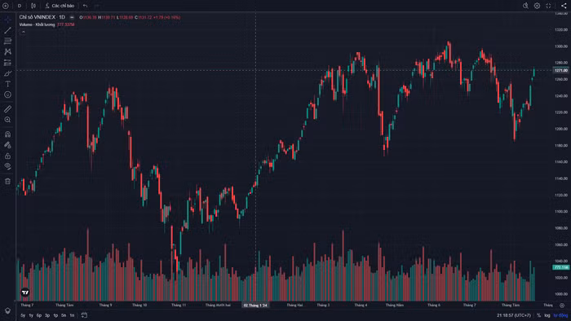Click the 02 Tháng 1 '24 date label
The width and height of the screenshot is (571, 321).
point(255,306)
